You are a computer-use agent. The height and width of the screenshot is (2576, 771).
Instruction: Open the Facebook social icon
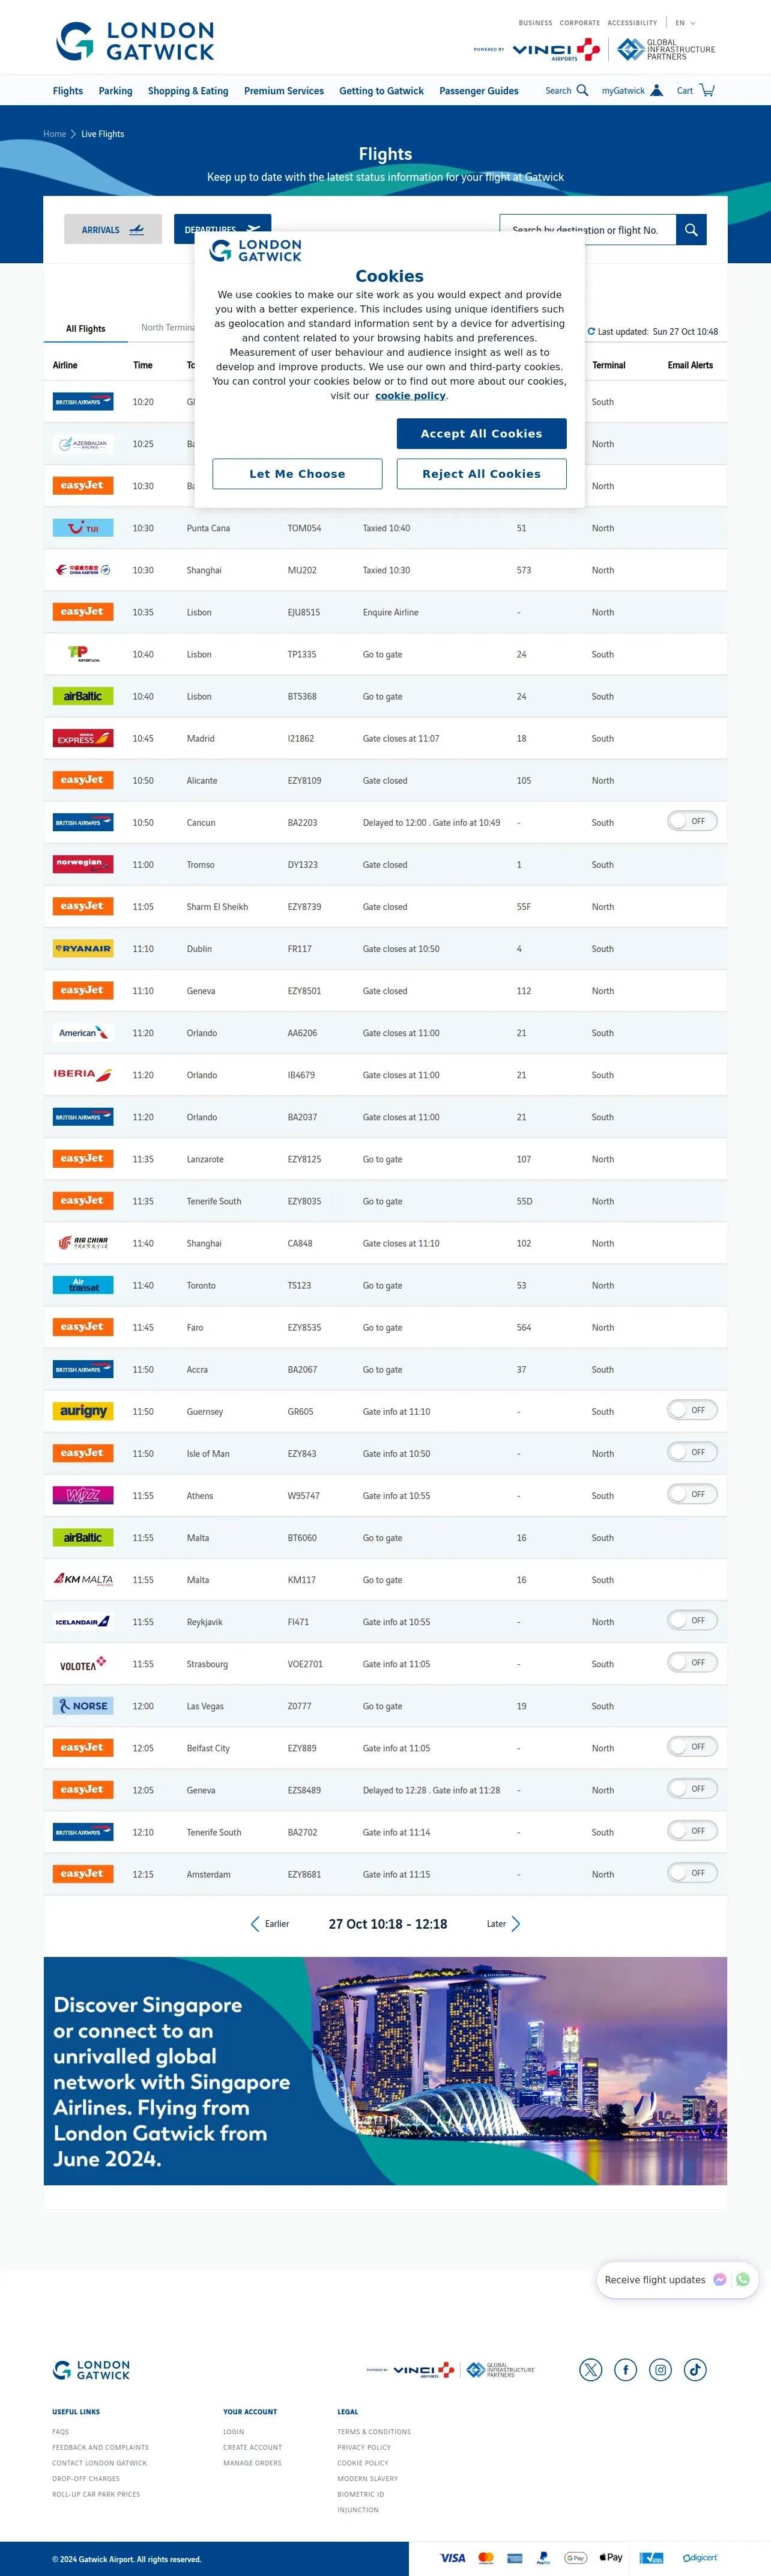625,2369
